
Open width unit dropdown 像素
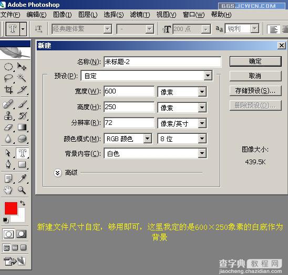(x=182, y=92)
